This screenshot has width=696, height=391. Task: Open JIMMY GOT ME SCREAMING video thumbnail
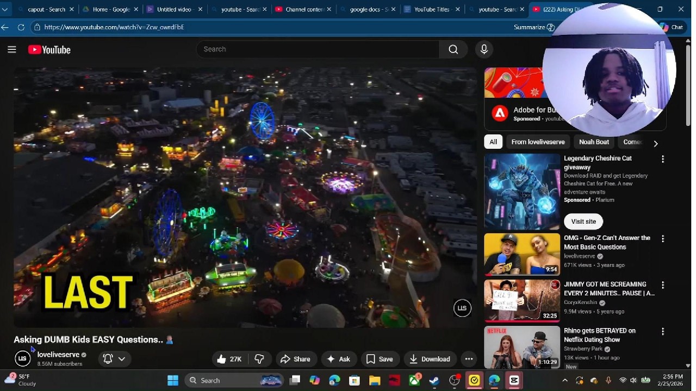[522, 301]
